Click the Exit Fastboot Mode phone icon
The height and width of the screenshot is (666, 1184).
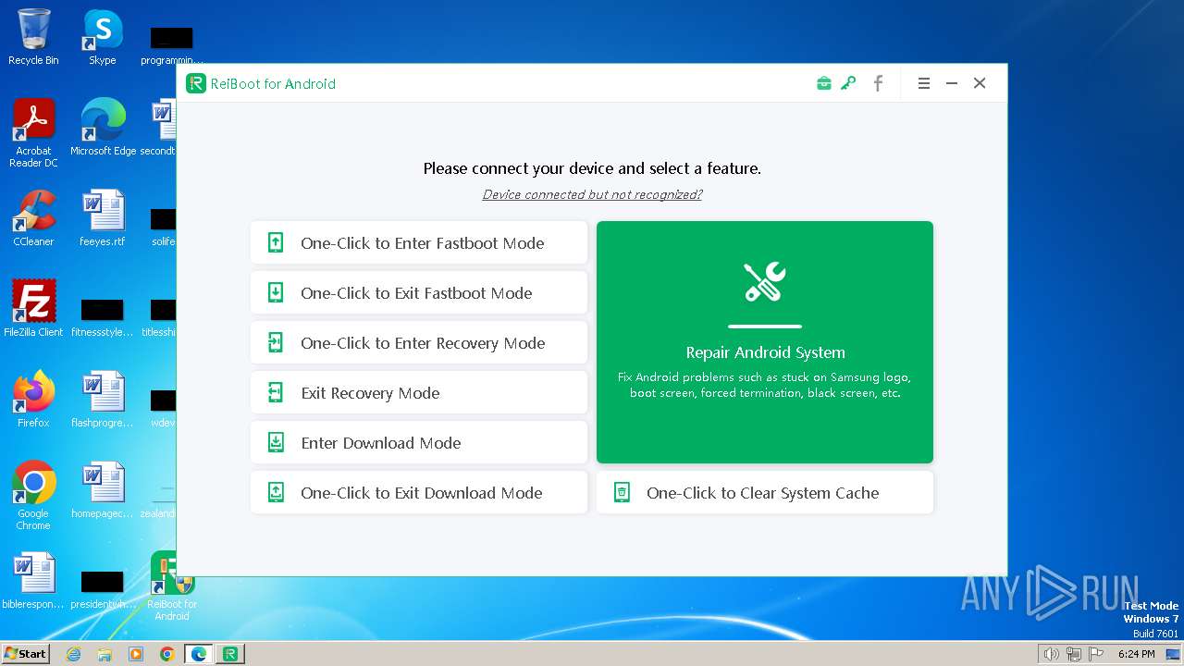tap(276, 292)
